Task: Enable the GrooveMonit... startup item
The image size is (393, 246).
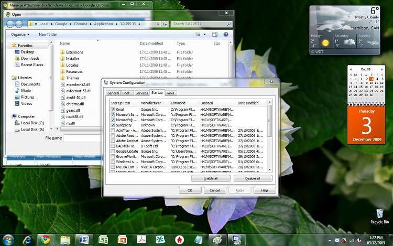Action: (113, 156)
